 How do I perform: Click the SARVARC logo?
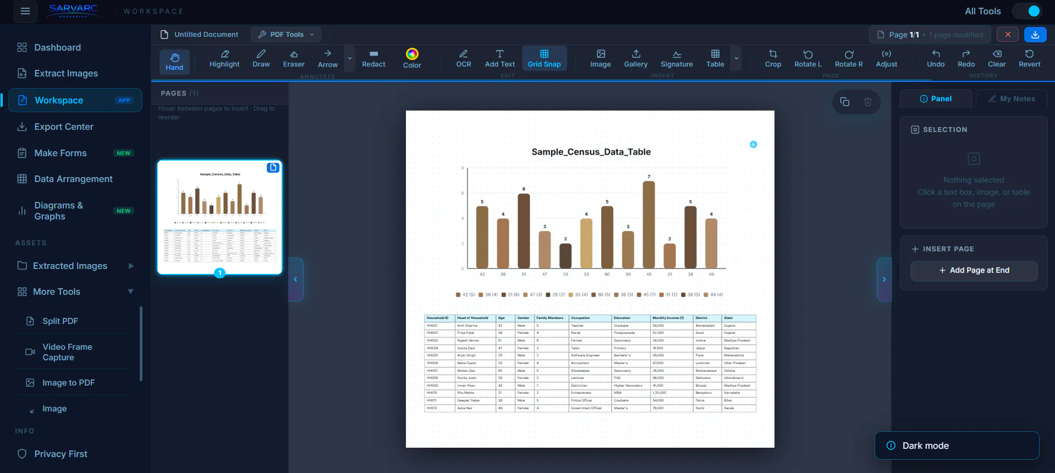point(73,10)
